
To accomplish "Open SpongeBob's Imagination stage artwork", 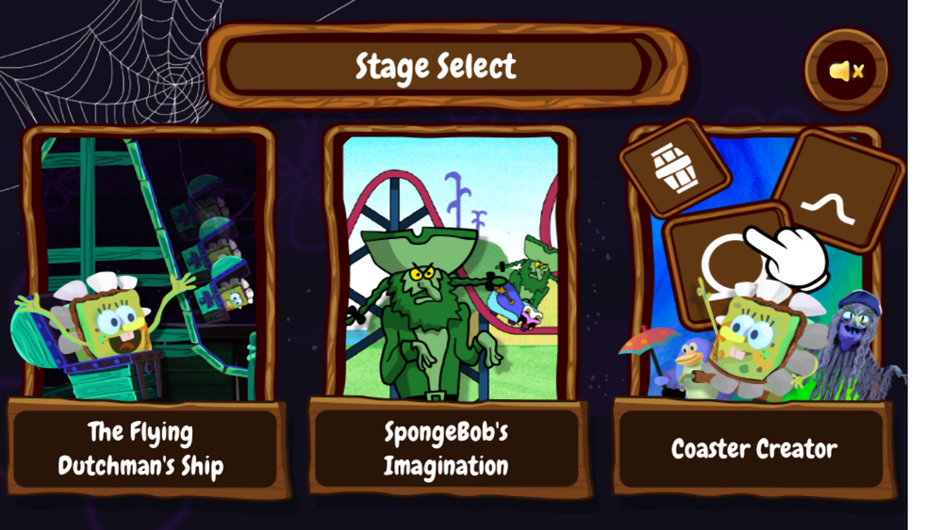I will [x=450, y=267].
